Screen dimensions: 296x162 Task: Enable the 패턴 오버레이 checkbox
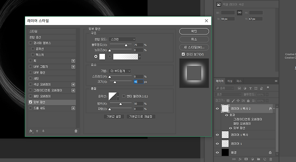tap(30, 96)
